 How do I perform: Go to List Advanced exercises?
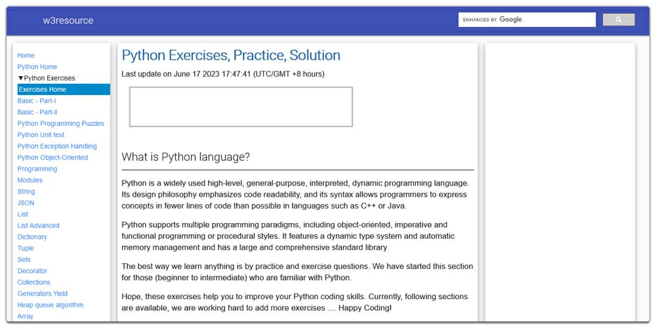pos(38,226)
